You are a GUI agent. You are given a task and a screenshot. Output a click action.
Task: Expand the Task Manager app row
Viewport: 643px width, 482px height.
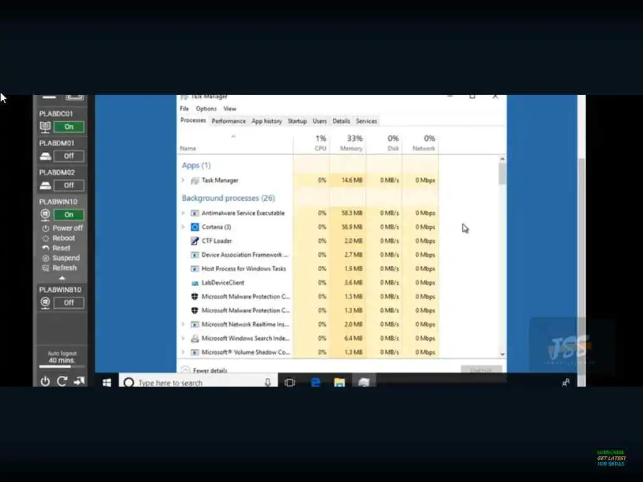click(183, 180)
